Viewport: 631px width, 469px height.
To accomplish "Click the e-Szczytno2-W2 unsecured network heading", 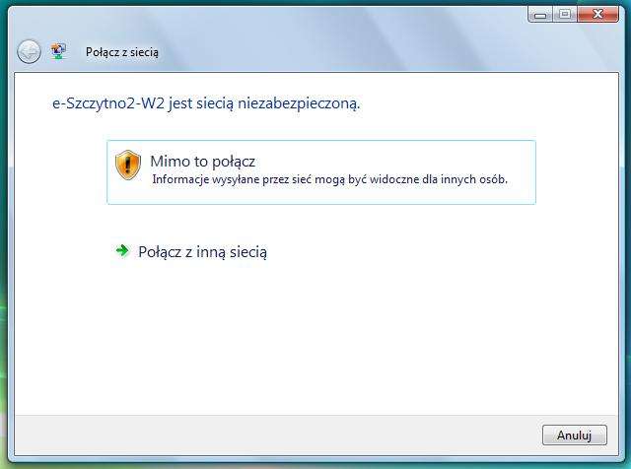I will click(206, 103).
